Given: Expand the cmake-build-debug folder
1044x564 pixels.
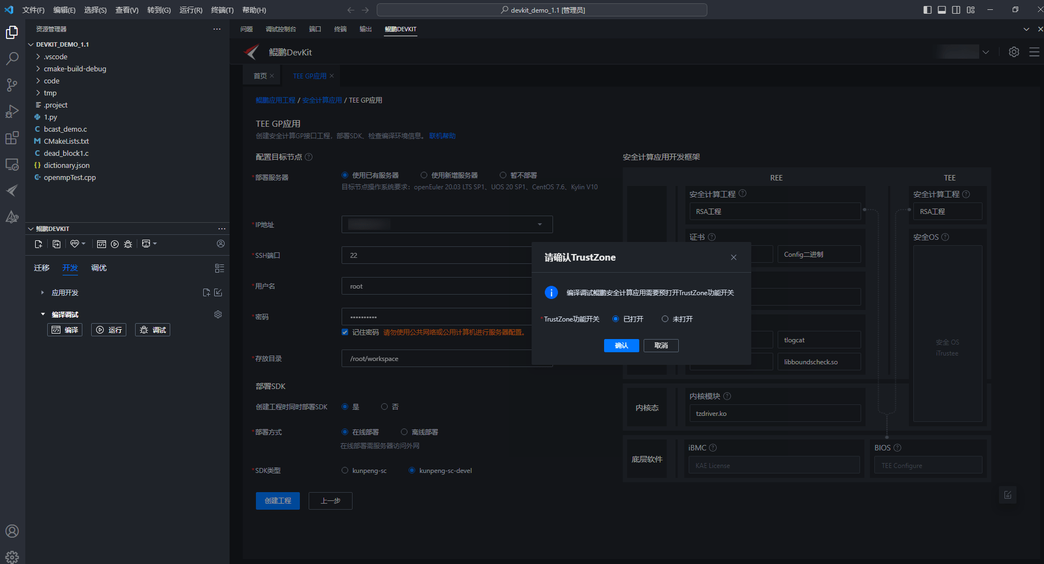Looking at the screenshot, I should click(x=38, y=69).
